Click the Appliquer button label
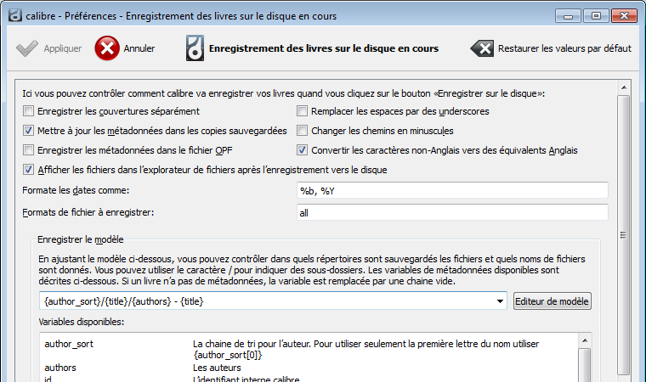 pyautogui.click(x=63, y=48)
